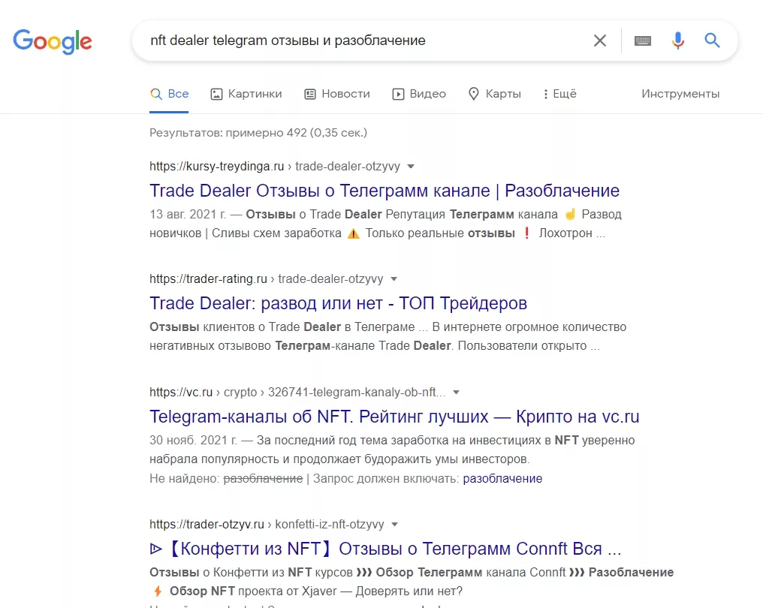763x608 pixels.
Task: Click the Google logo
Action: coord(53,41)
